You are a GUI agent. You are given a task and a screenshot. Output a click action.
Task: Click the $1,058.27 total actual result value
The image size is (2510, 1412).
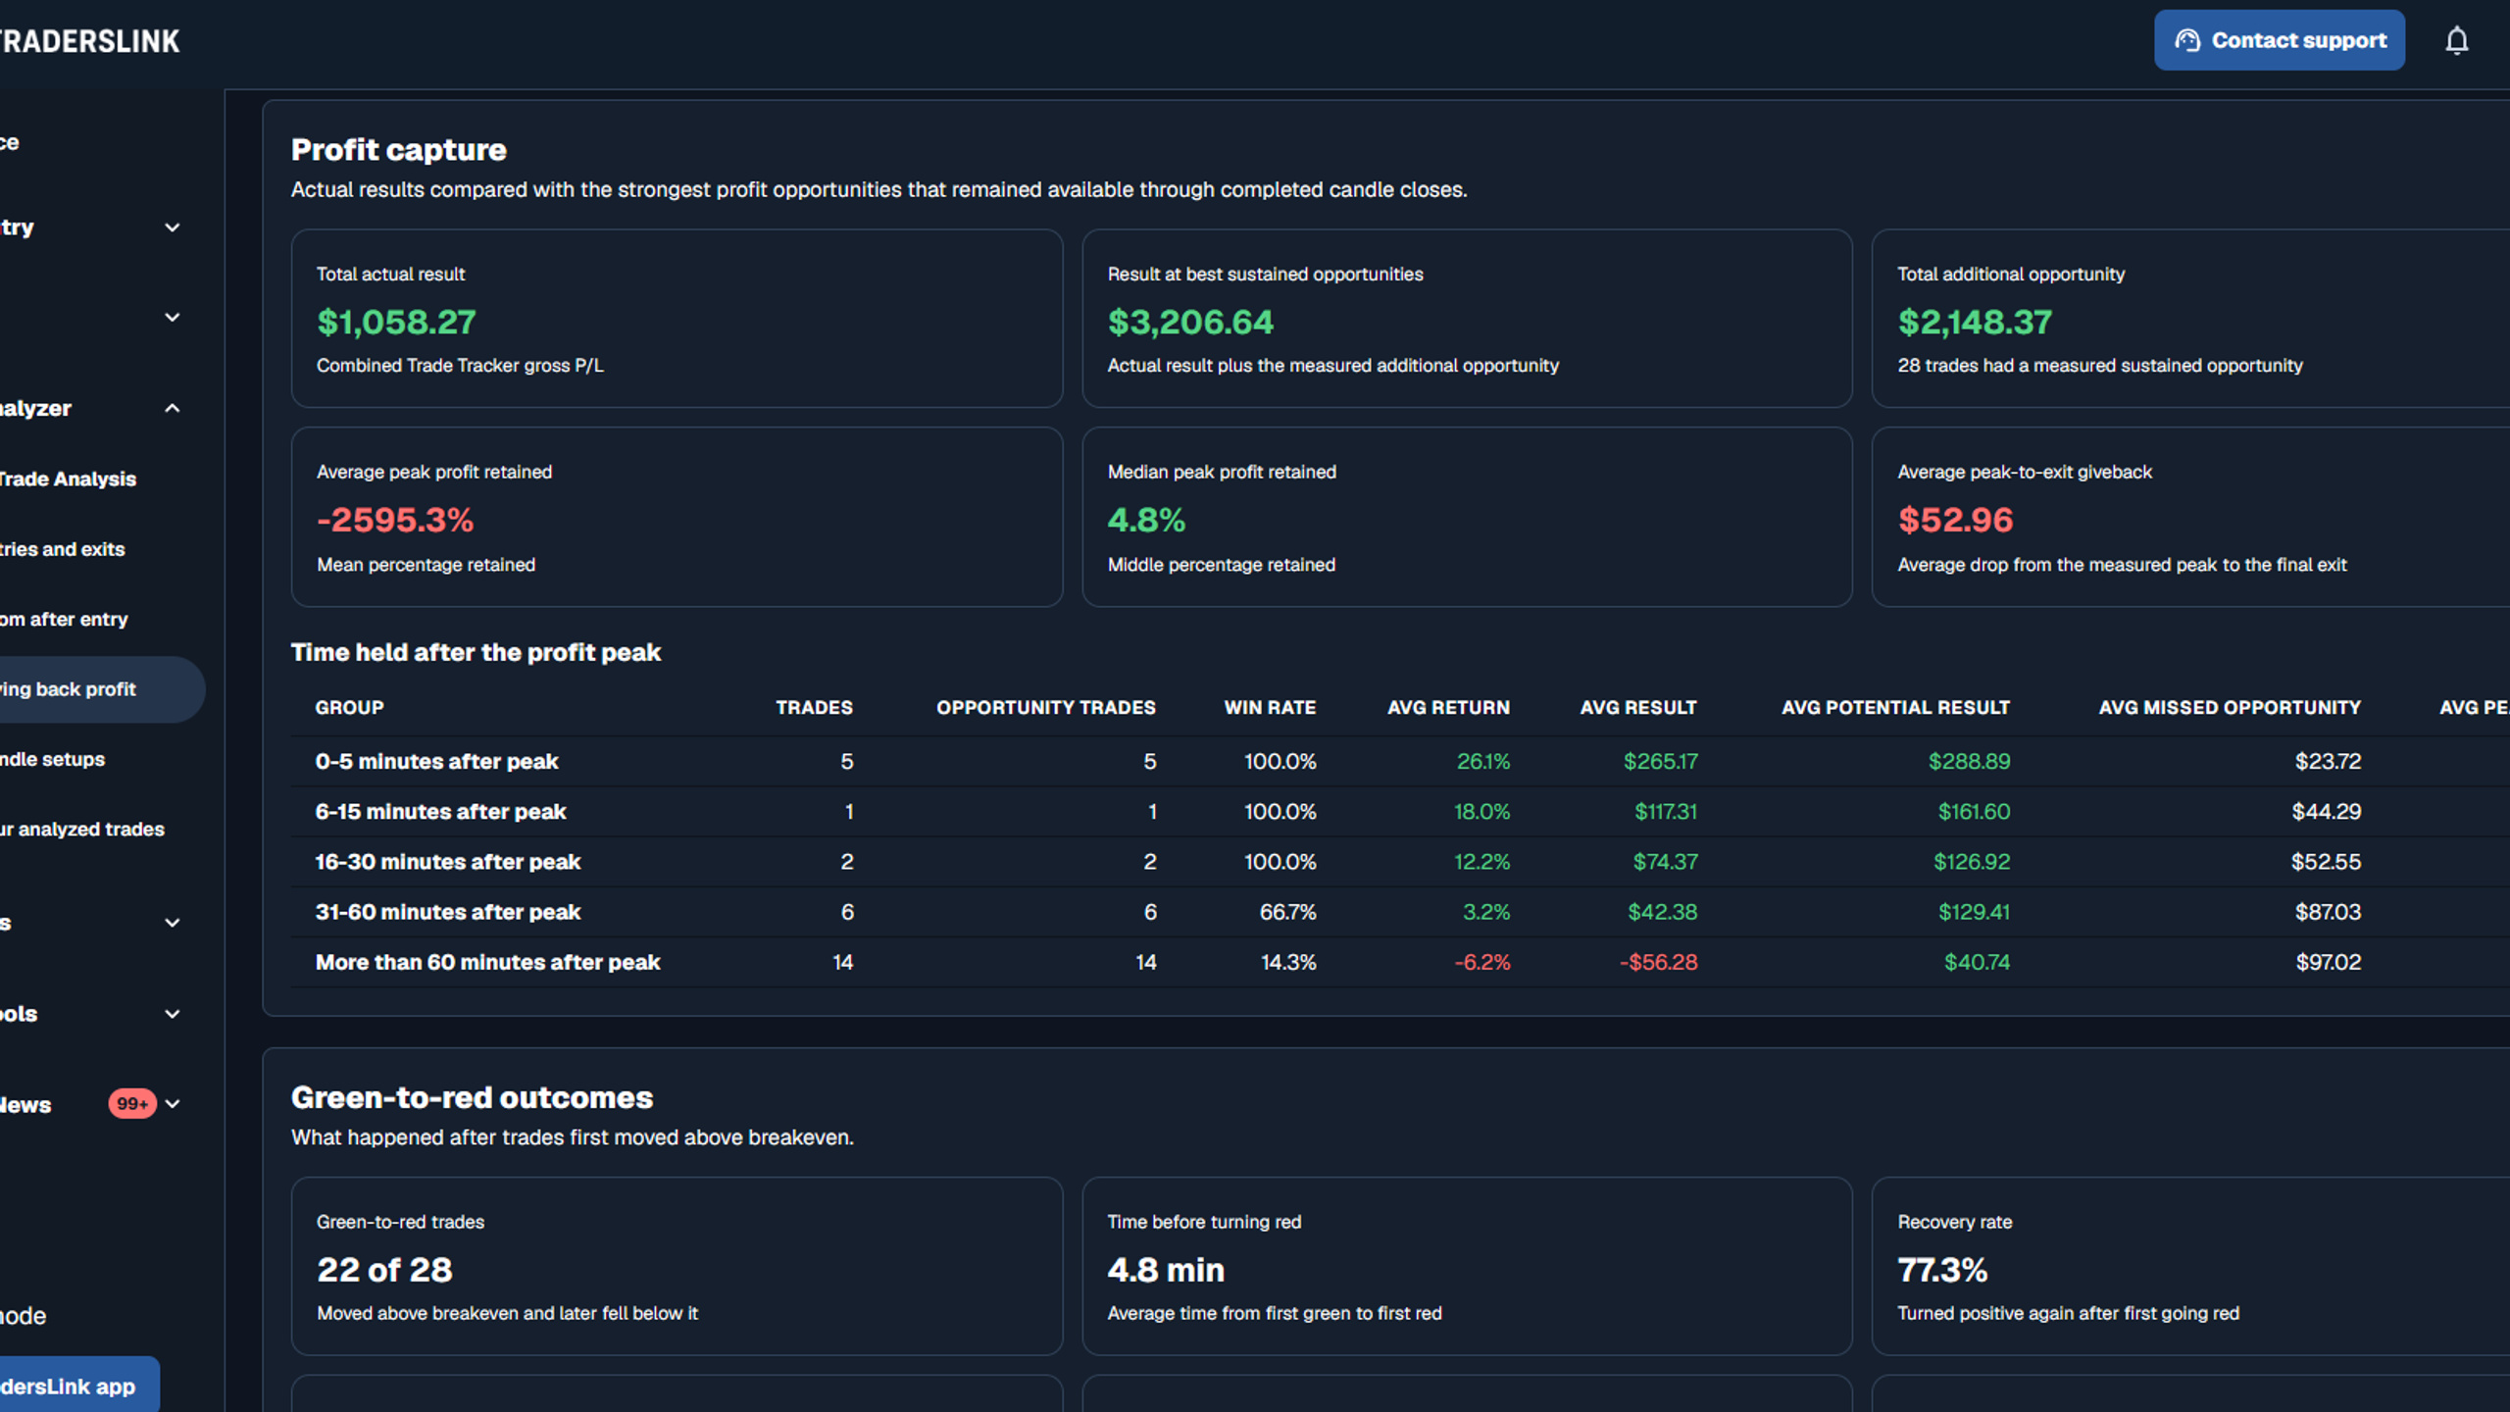pos(396,322)
